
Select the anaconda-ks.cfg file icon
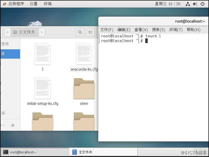click(x=84, y=54)
